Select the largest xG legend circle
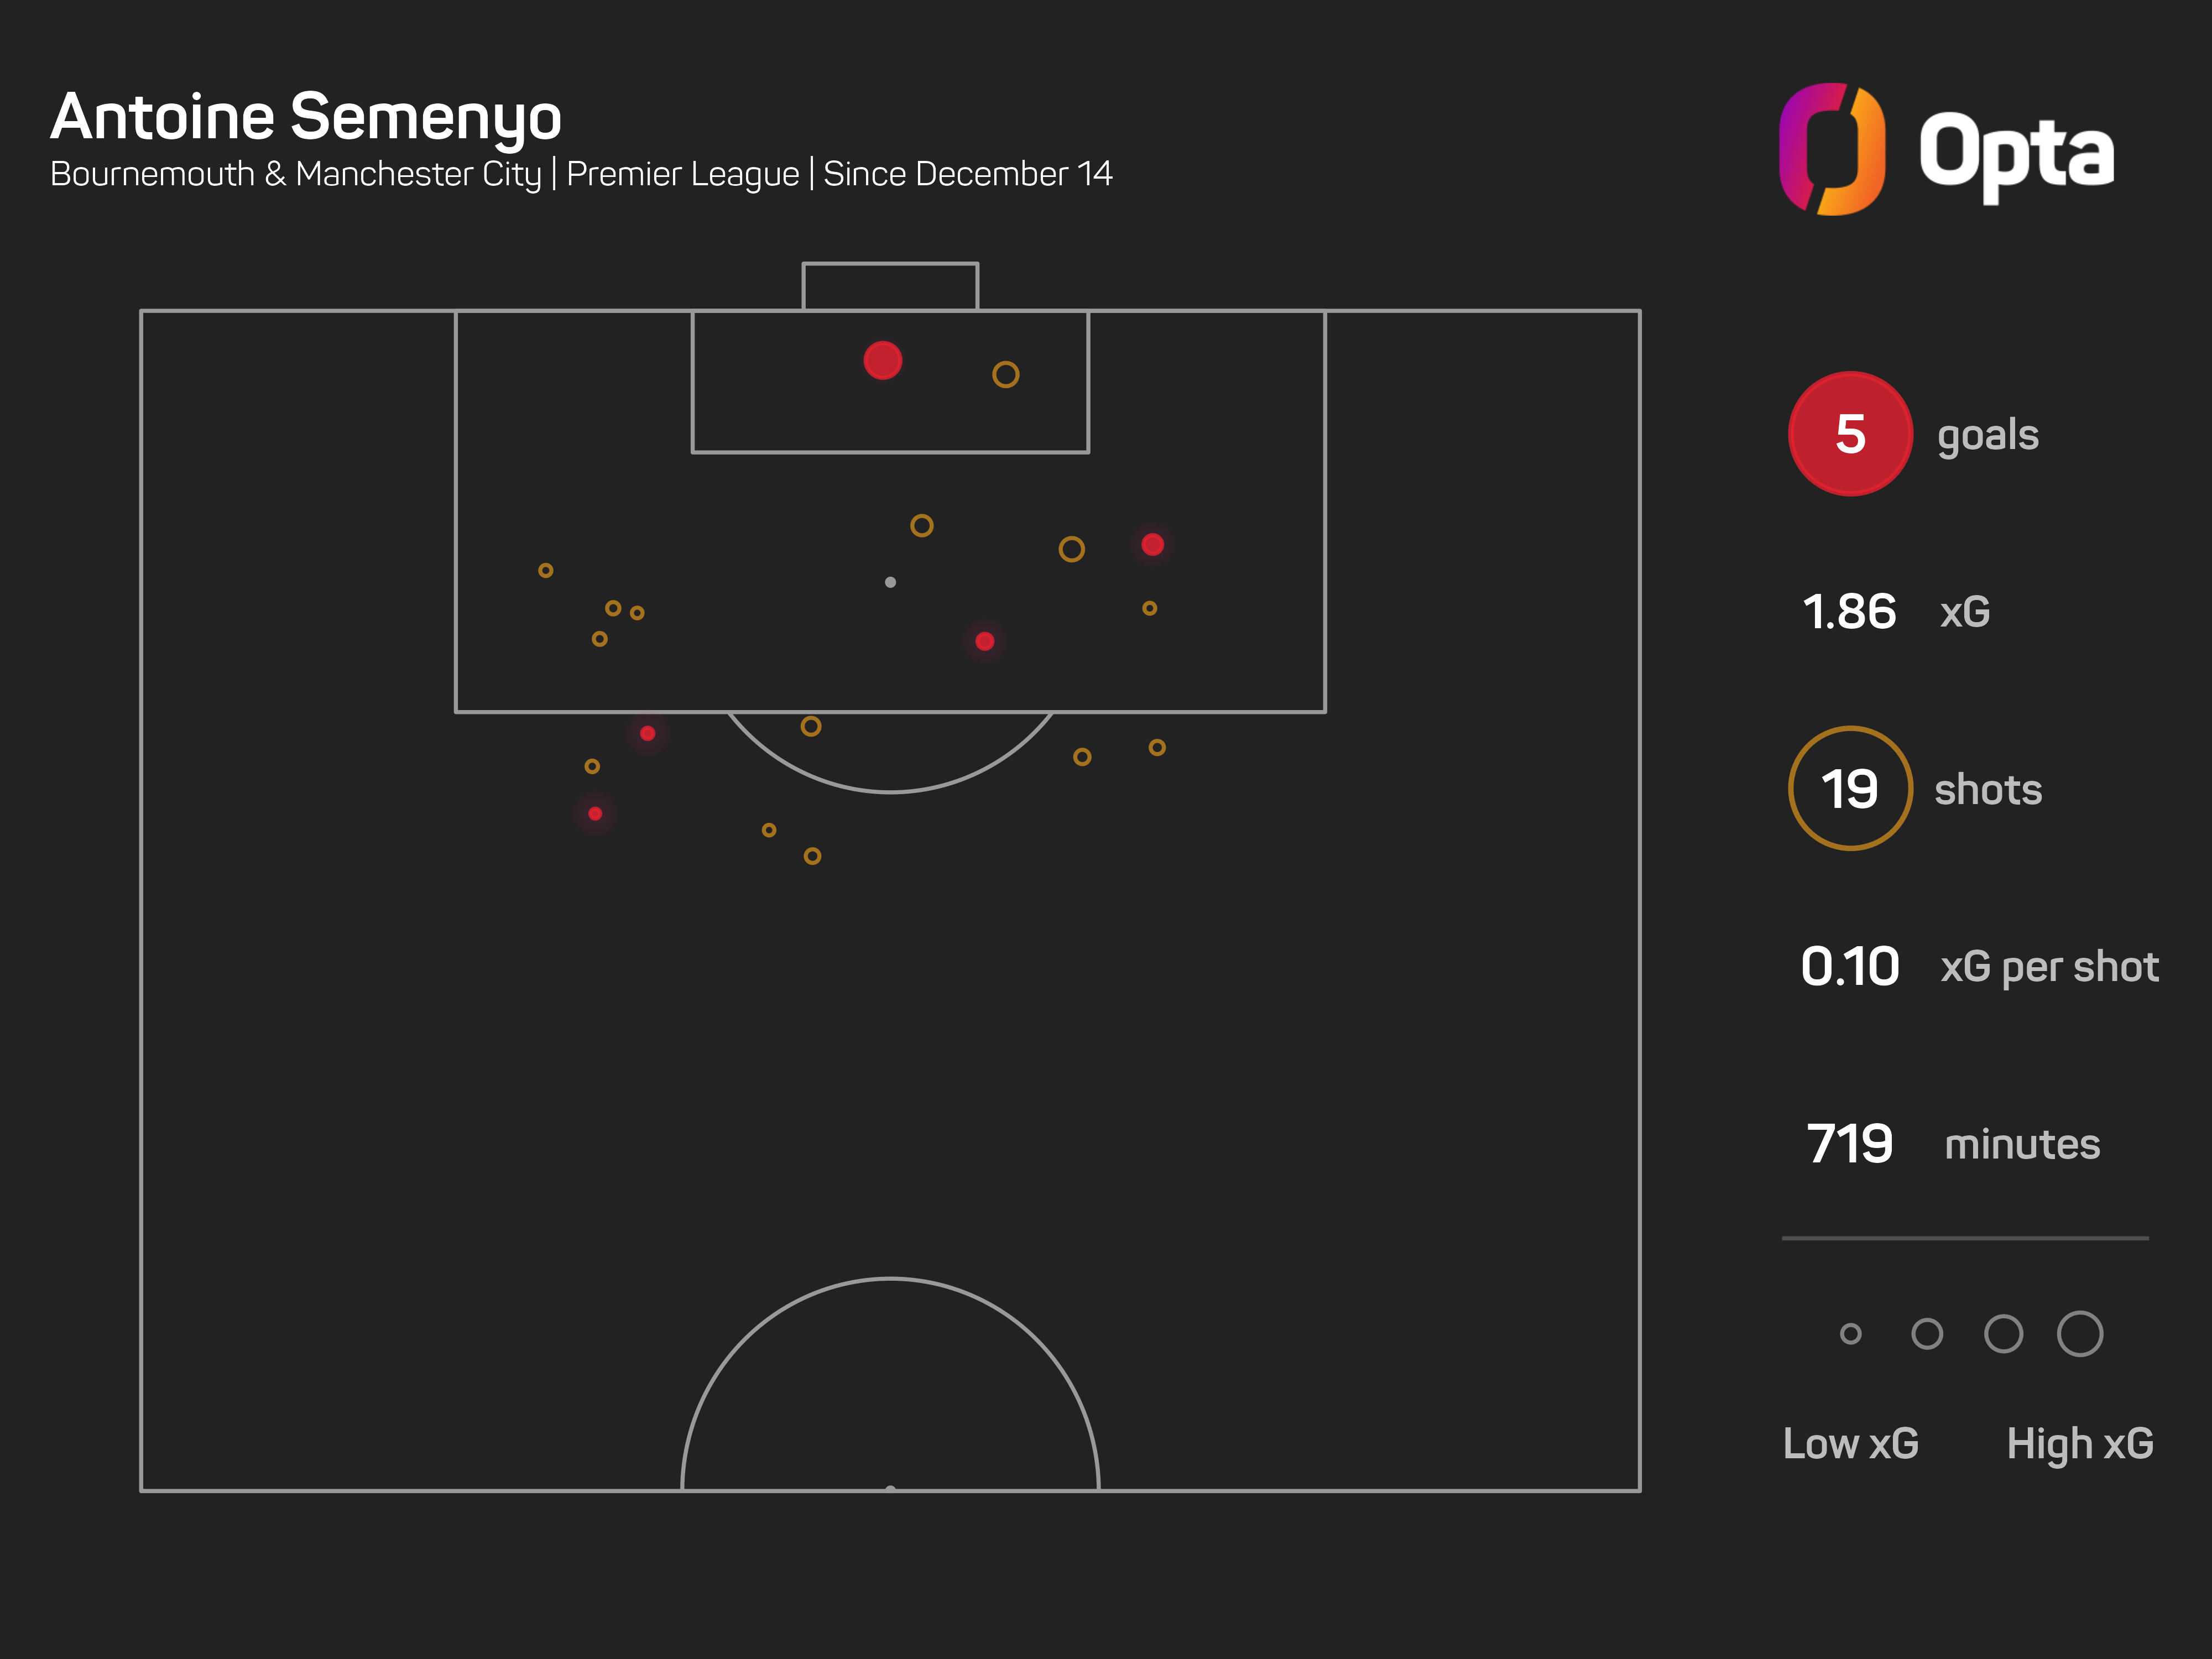This screenshot has height=1659, width=2212. [2080, 1334]
